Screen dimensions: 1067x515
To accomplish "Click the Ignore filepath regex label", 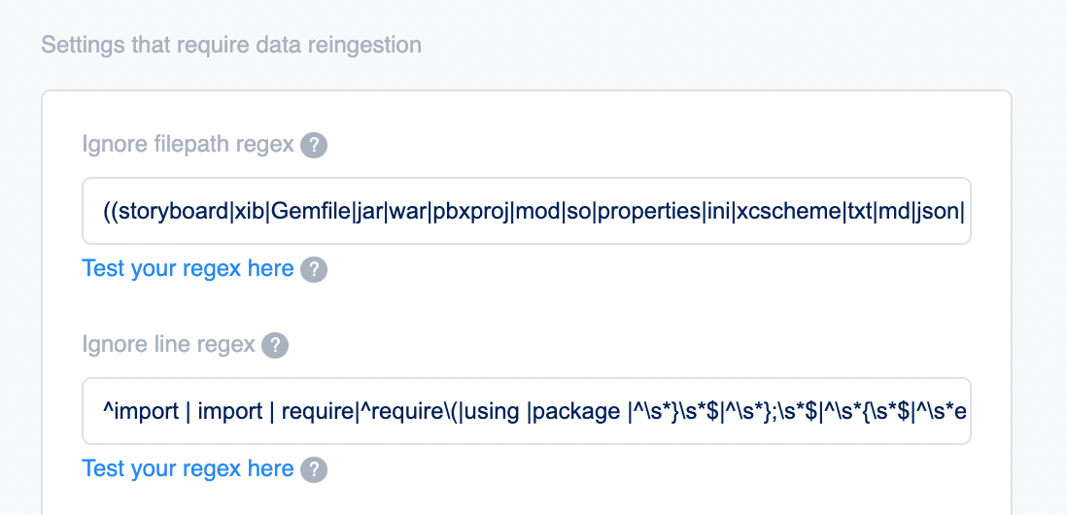I will tap(188, 144).
